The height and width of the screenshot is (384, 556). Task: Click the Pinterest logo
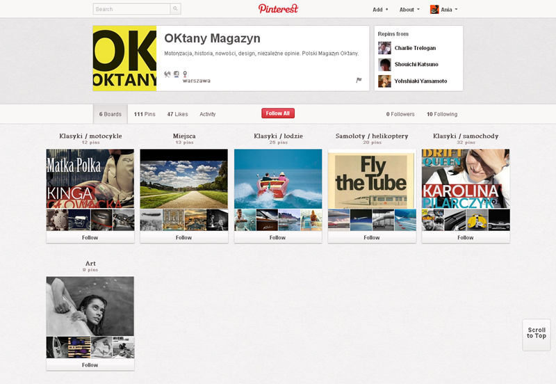(x=278, y=9)
